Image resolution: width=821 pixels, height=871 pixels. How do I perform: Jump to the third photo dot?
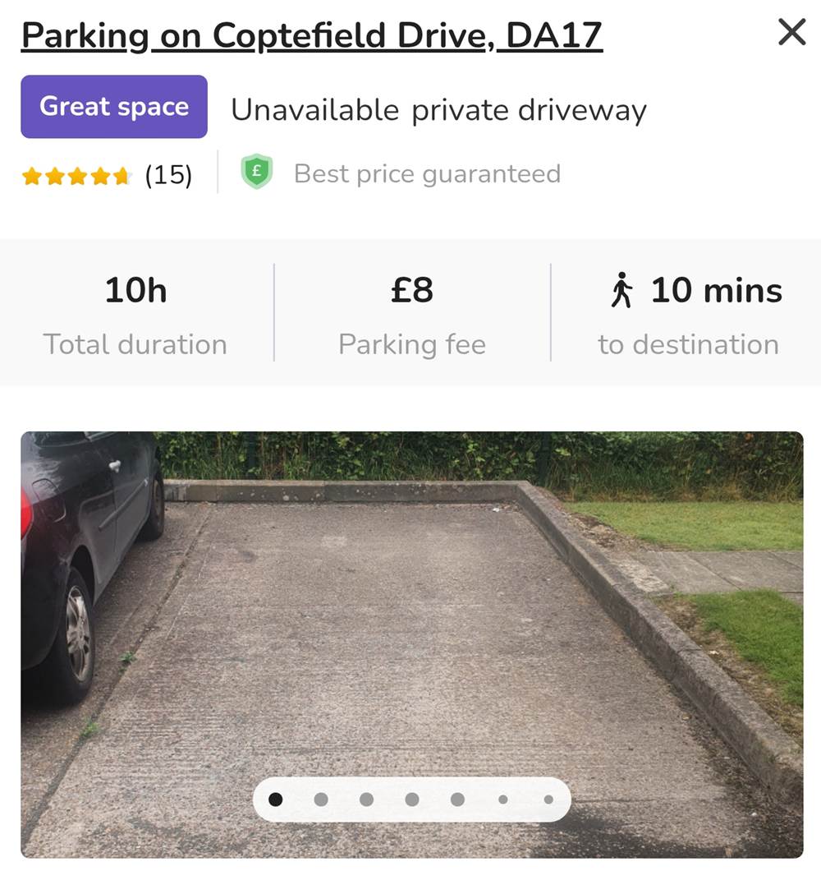click(366, 800)
